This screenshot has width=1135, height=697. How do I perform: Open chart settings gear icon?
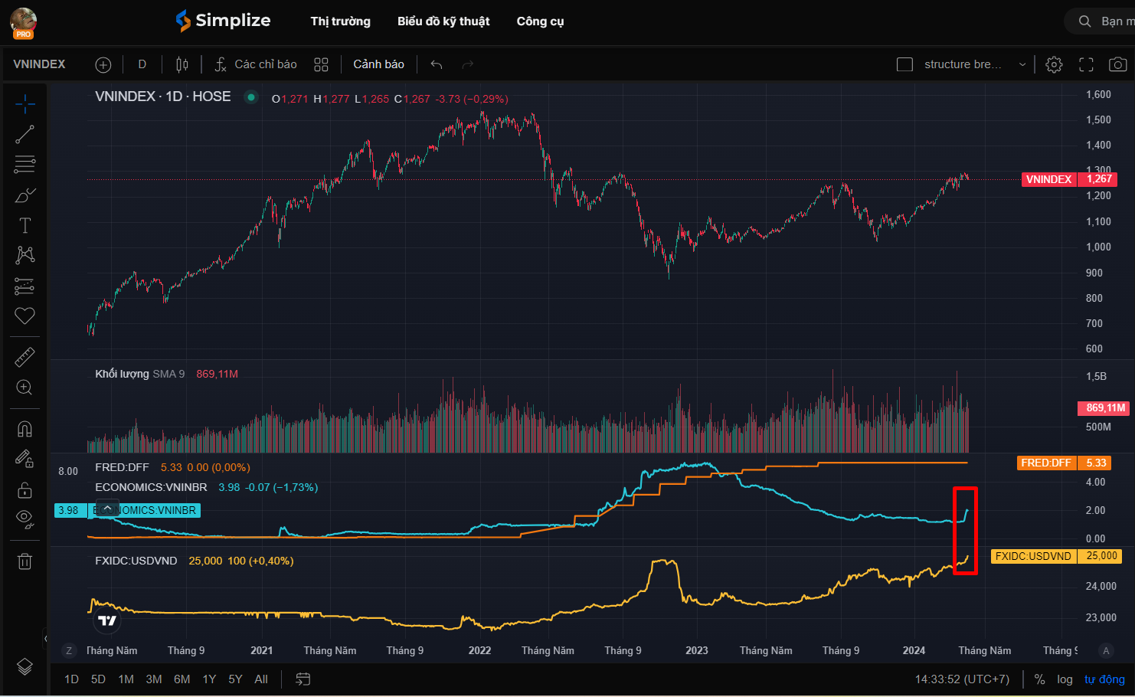pos(1054,64)
